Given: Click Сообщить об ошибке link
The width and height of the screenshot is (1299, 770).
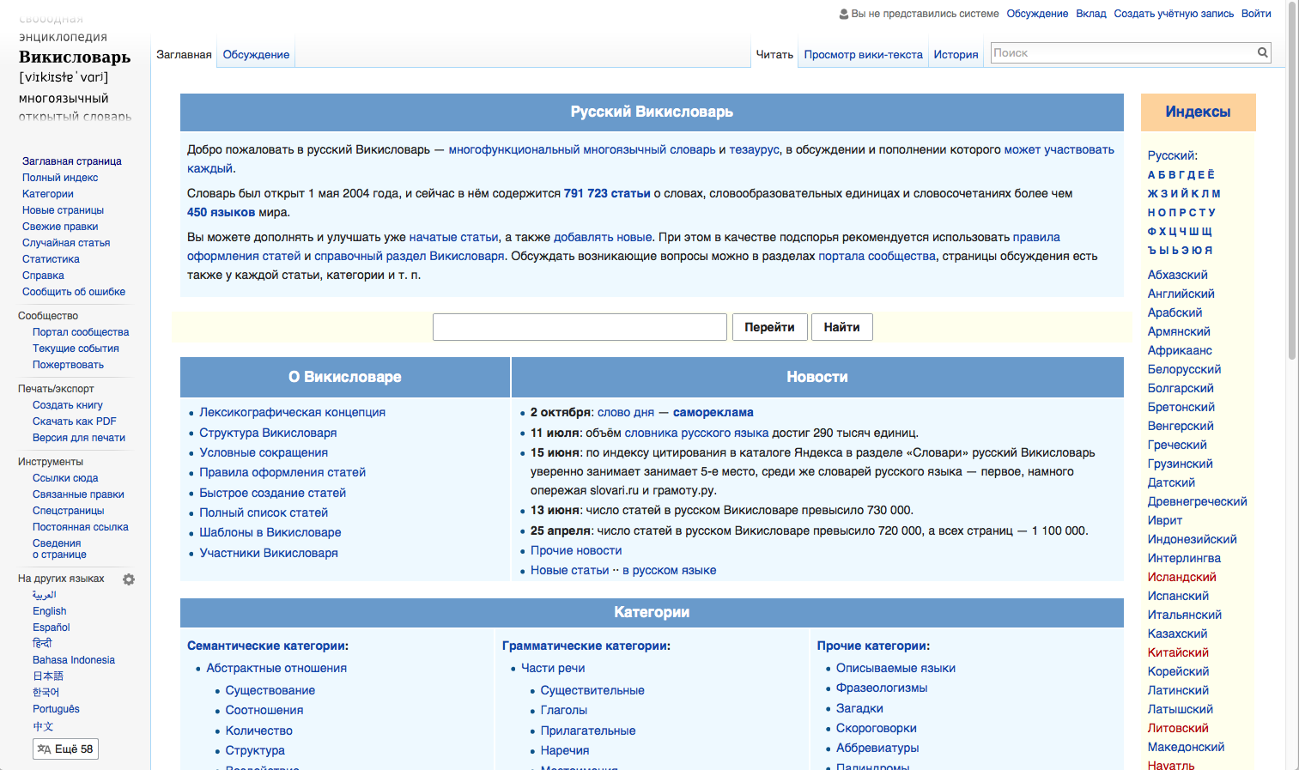Looking at the screenshot, I should pyautogui.click(x=74, y=292).
